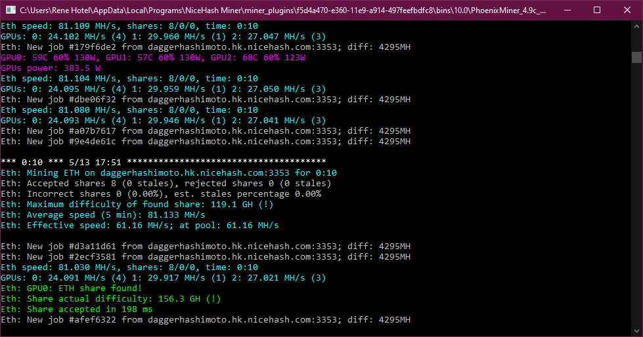643x337 pixels.
Task: Click line with job #dbe06f32
Action: tap(206, 100)
